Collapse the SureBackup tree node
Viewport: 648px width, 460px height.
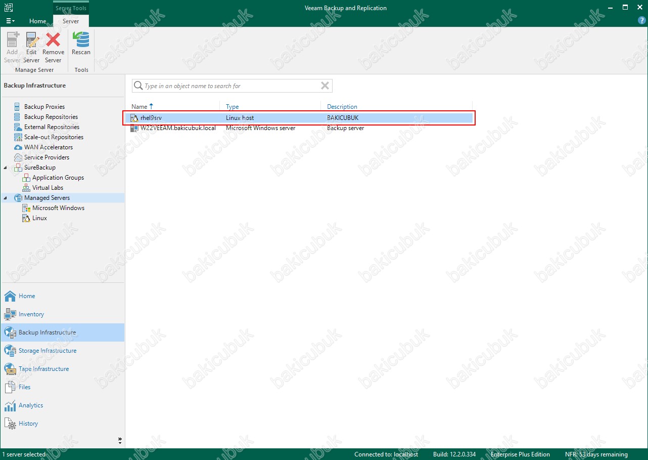[x=6, y=168]
